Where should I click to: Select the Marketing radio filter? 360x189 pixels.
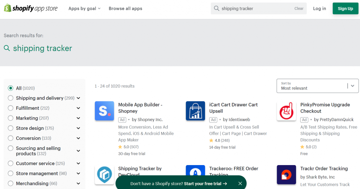[x=11, y=118]
